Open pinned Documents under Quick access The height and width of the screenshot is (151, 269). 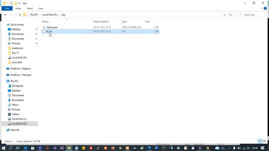tap(18, 39)
